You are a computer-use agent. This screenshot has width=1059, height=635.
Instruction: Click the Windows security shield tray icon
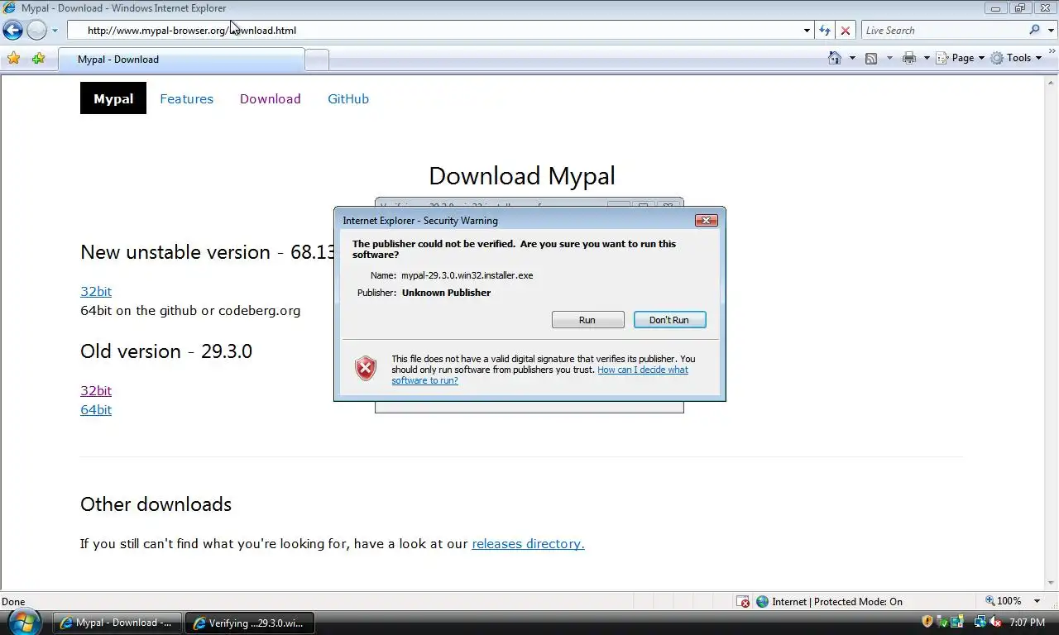[927, 622]
